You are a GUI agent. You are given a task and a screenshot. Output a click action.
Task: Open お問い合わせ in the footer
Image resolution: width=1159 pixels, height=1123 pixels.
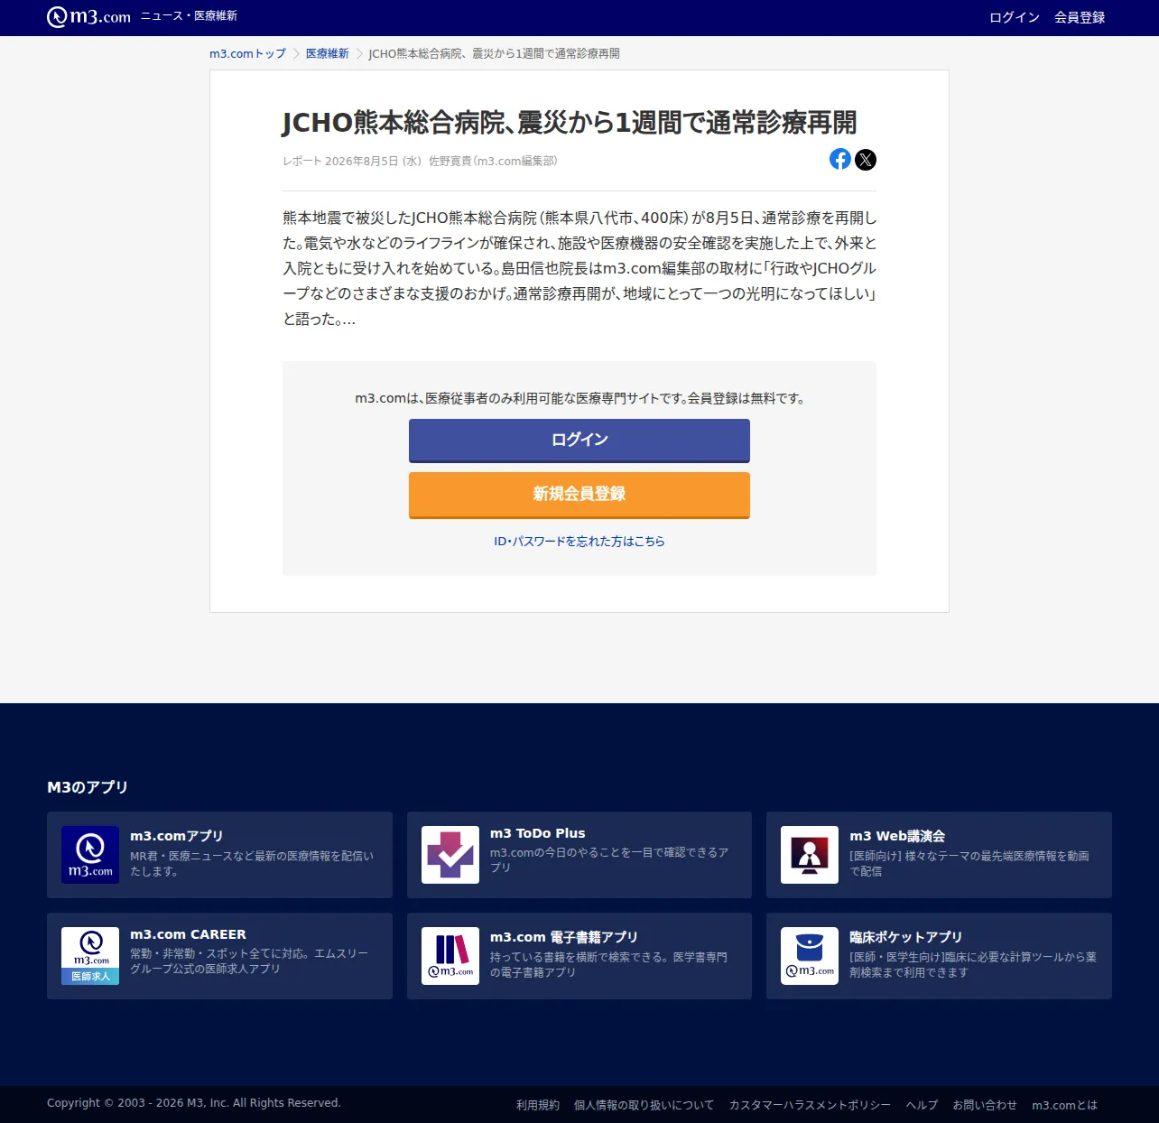pos(985,1105)
